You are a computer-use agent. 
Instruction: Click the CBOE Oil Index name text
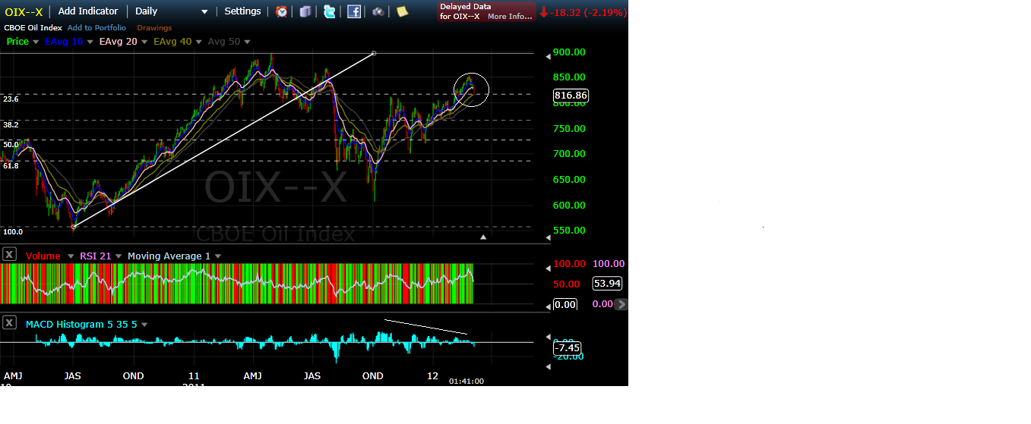(x=33, y=28)
